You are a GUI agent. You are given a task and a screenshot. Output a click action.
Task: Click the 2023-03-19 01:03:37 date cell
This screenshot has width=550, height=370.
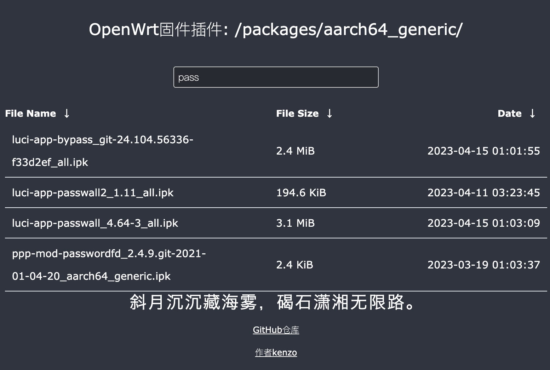(483, 265)
